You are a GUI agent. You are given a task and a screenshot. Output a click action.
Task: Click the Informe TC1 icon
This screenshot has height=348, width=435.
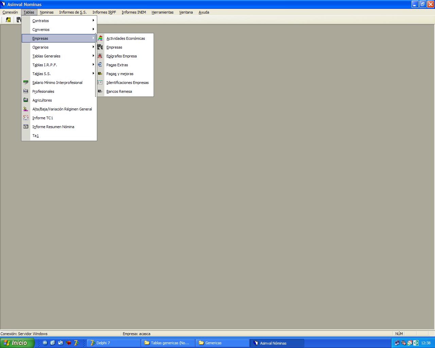point(26,118)
